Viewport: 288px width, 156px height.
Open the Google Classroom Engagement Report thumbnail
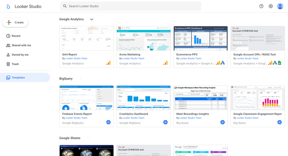click(x=258, y=98)
